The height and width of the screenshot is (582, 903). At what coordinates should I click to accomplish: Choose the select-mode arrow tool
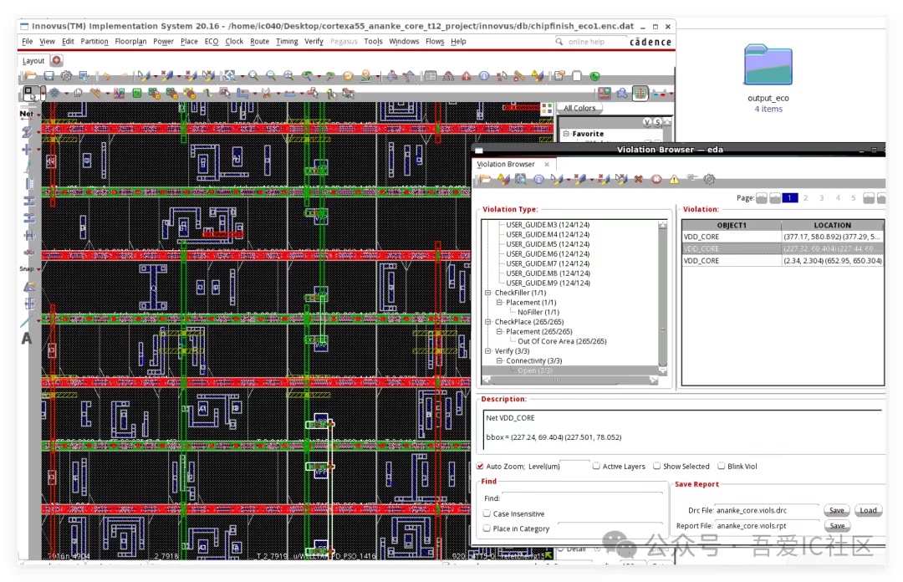pos(31,93)
